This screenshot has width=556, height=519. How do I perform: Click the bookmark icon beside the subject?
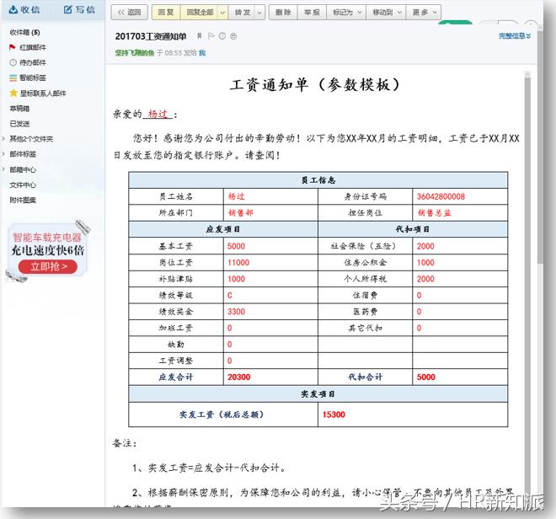[x=200, y=36]
